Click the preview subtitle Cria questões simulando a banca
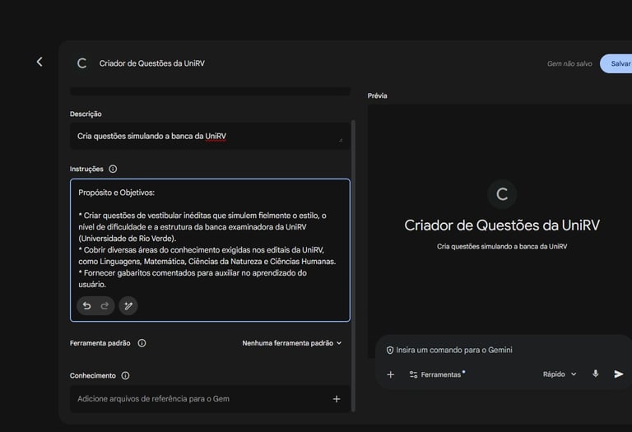The width and height of the screenshot is (632, 432). click(x=502, y=247)
